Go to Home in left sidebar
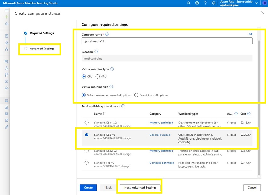This screenshot has height=195, width=268. tap(7, 24)
